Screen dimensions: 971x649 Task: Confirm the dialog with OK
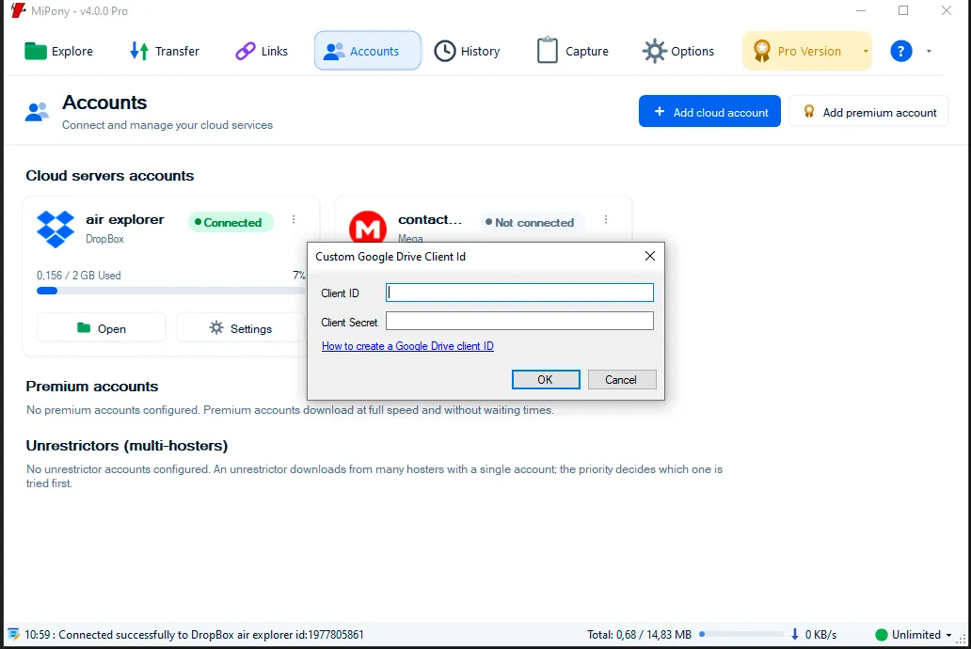[x=546, y=380]
